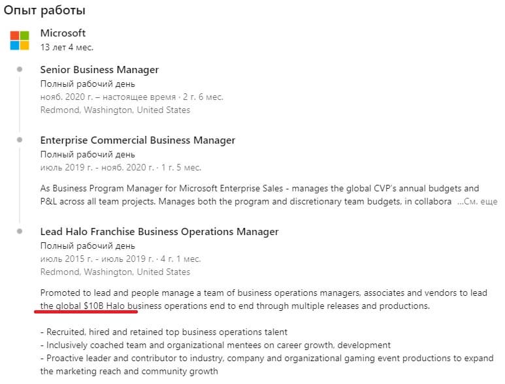Click the "Recruited, hired and retained" bullet line
The height and width of the screenshot is (384, 505).
163,332
